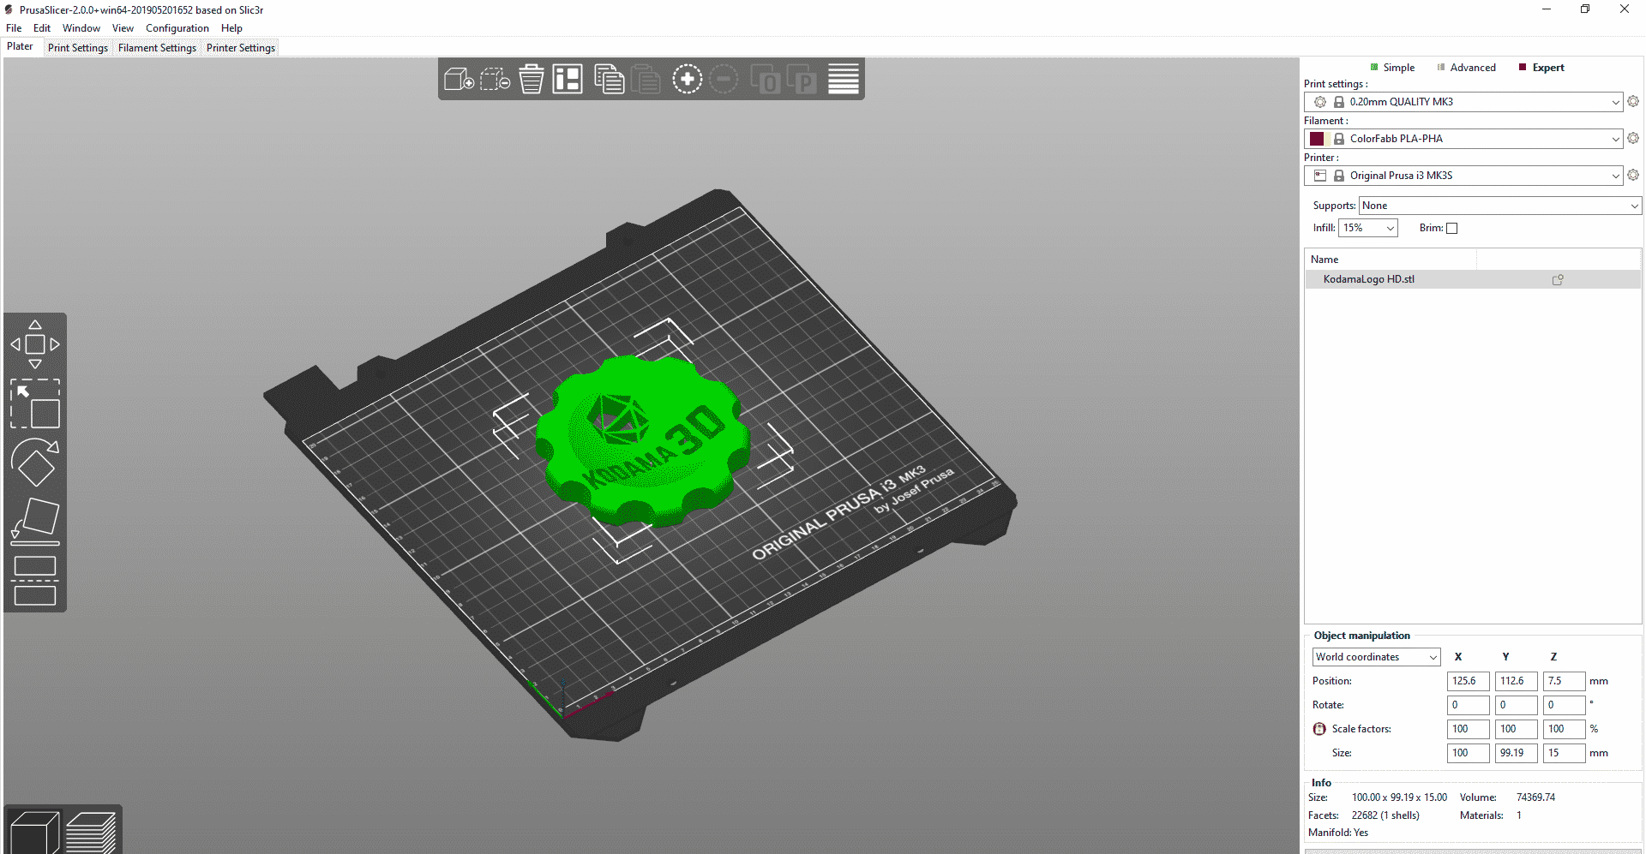Click the Arrange objects toolbar icon
Screen dimensions: 1646x854
(568, 80)
